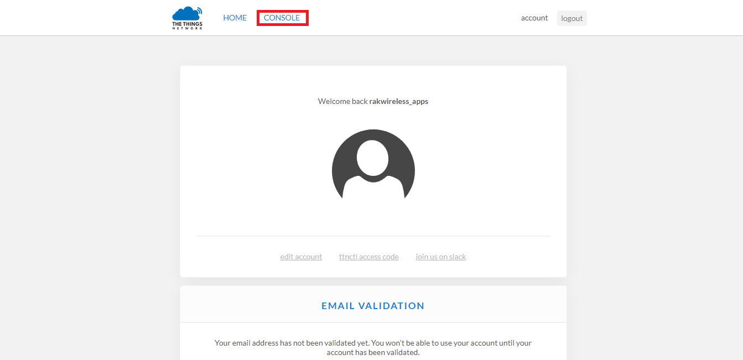
Task: Click the empty header space between CONSOLE and account
Action: 415,18
